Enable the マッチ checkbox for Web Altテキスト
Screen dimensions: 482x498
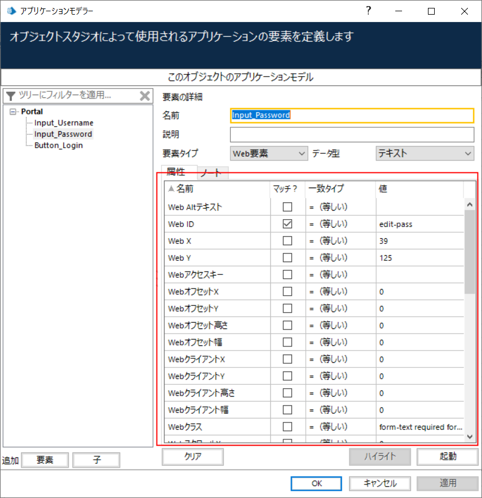coord(288,207)
